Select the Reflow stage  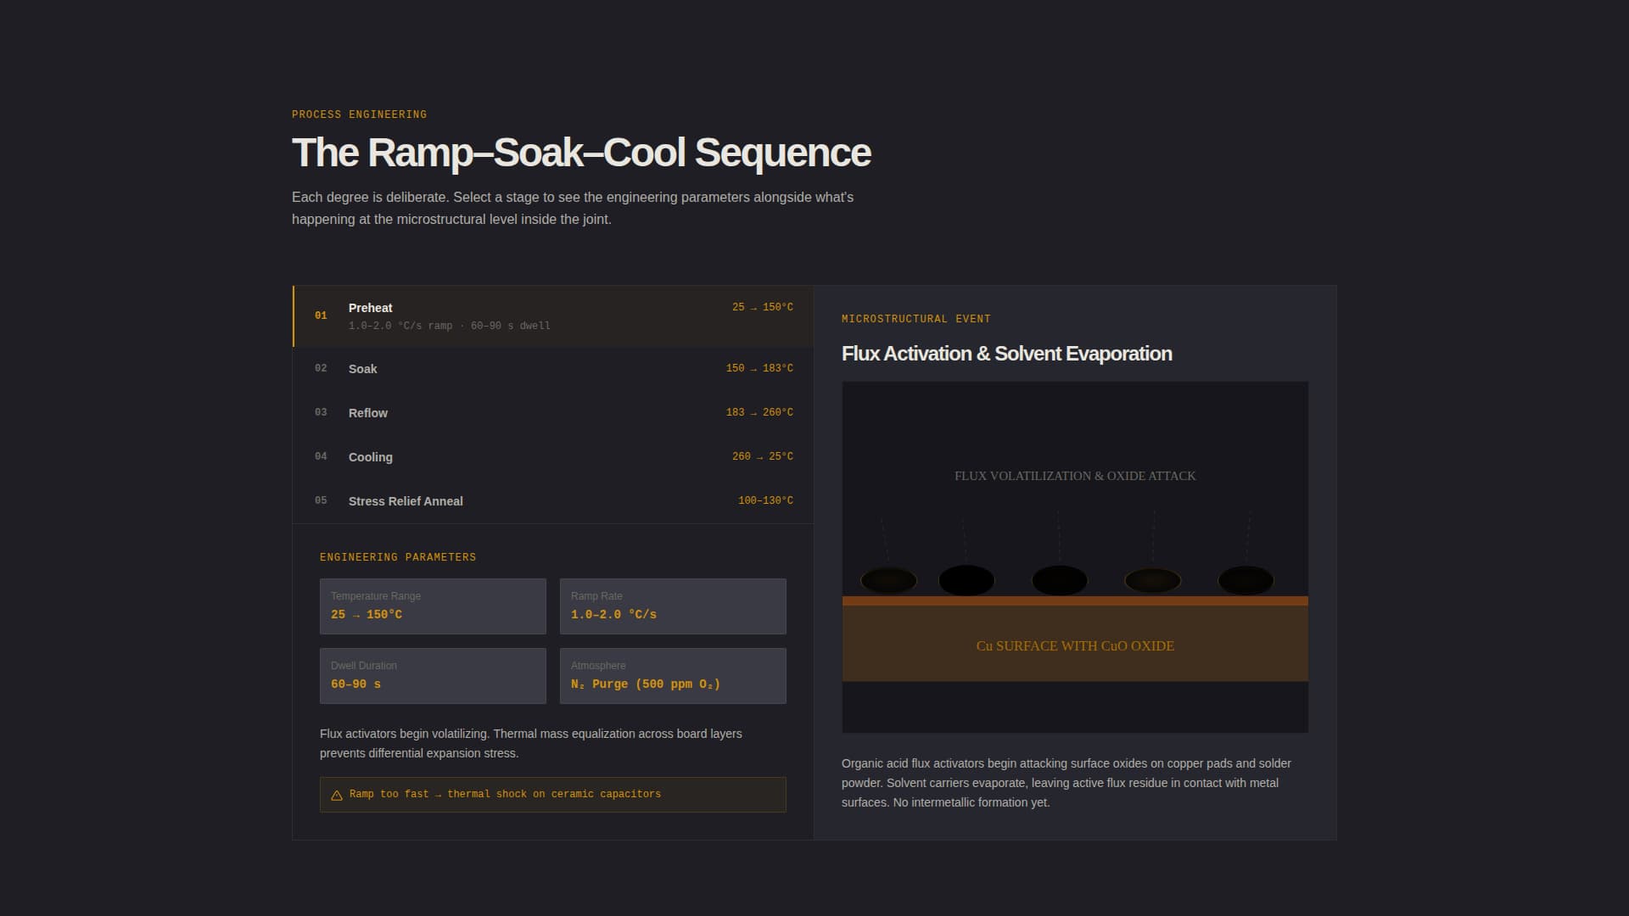click(551, 413)
